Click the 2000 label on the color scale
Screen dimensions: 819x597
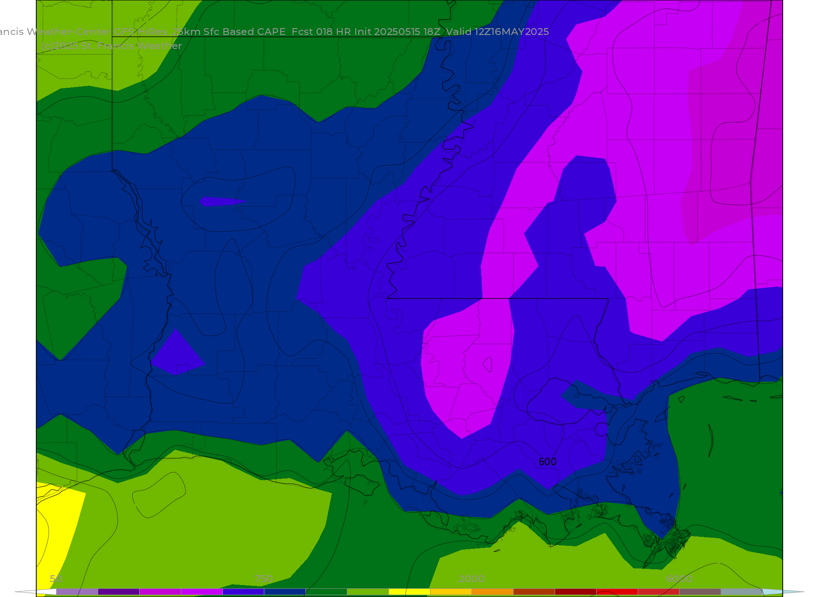point(471,579)
